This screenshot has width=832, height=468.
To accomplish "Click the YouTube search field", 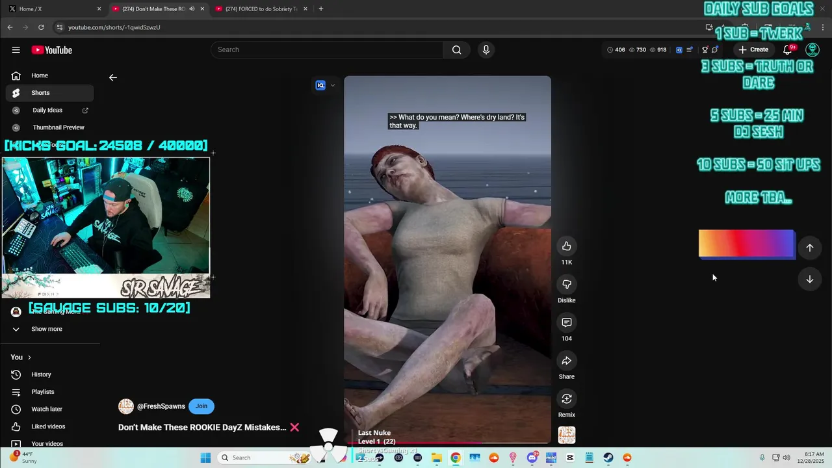I will click(327, 50).
